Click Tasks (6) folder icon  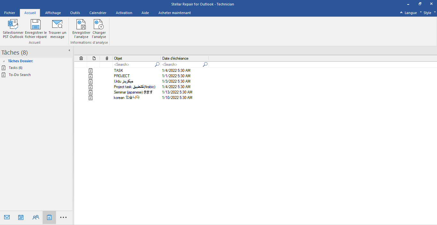pyautogui.click(x=4, y=68)
